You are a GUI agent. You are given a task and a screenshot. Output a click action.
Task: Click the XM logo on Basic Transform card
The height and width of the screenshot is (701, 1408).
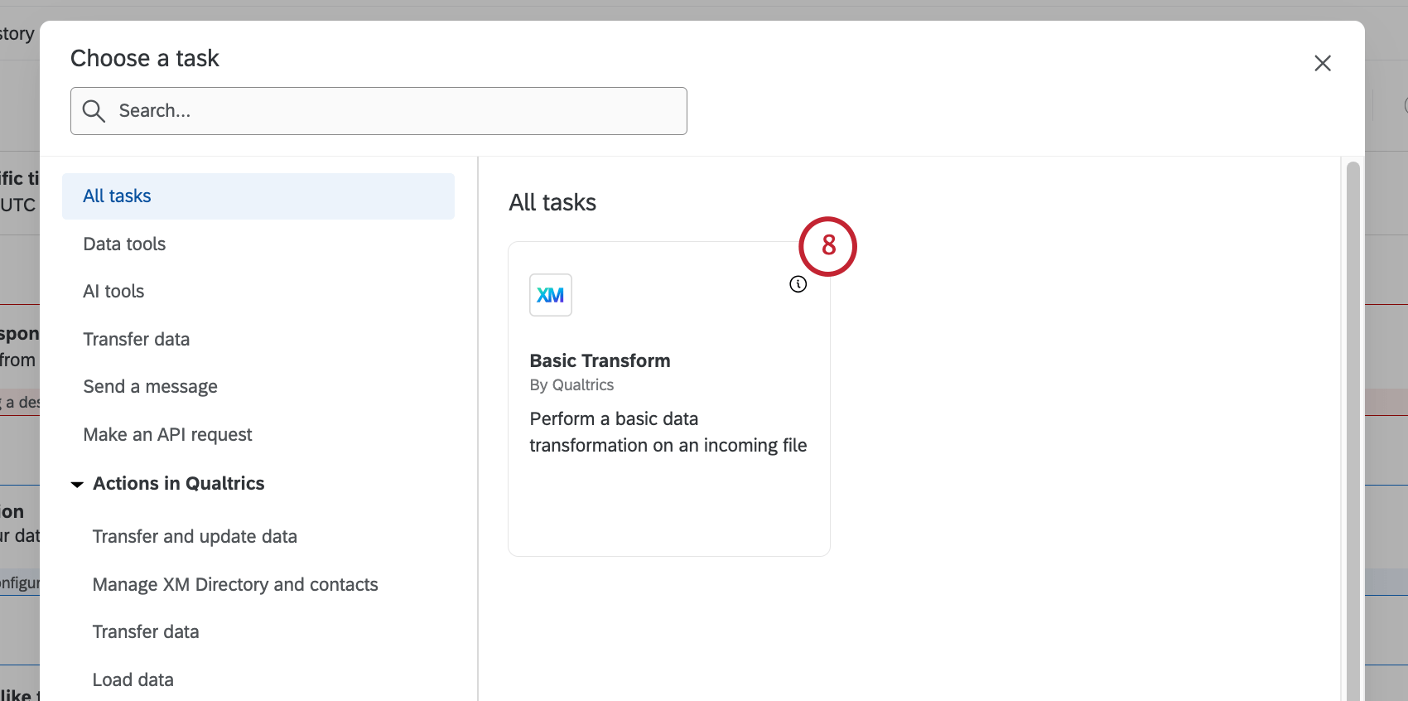click(550, 294)
